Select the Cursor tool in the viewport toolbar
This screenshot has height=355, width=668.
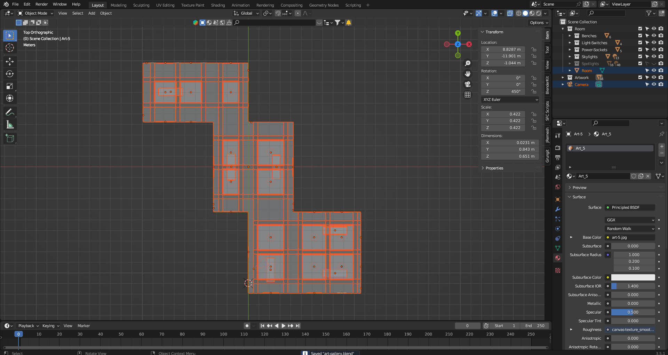[x=10, y=48]
